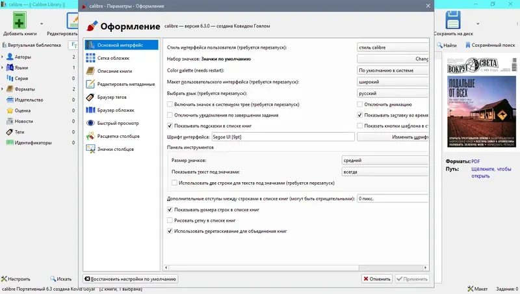
Task: Open the show text under icons dropdown
Action: (x=385, y=172)
